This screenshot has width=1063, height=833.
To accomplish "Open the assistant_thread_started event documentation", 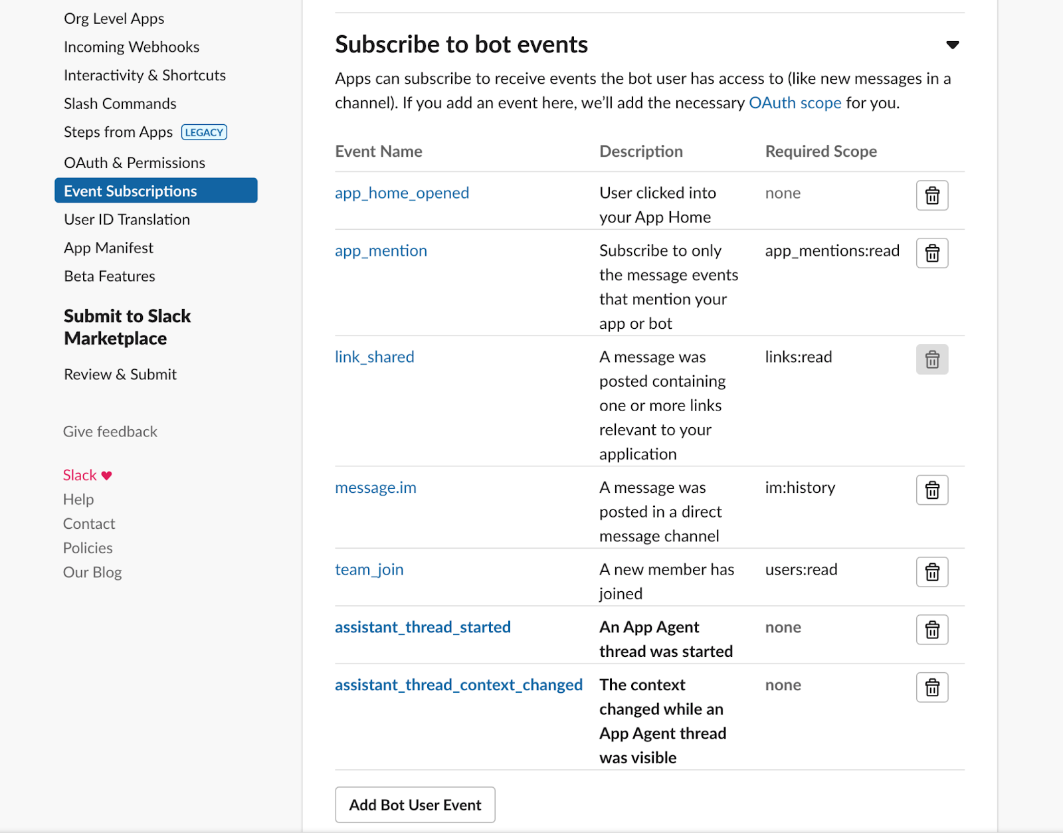I will [423, 626].
